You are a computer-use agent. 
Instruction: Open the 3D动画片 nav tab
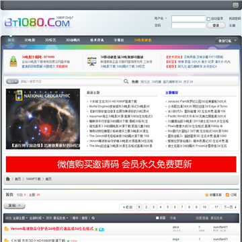(x=73, y=40)
